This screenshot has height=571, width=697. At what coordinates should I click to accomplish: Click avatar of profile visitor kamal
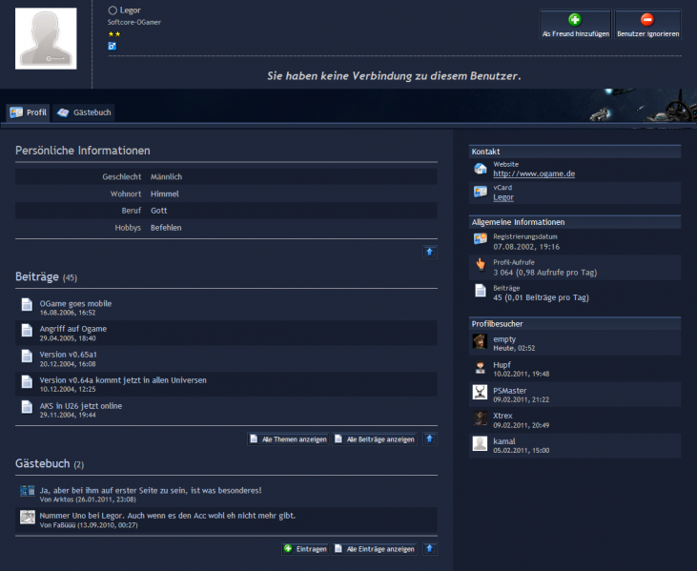click(480, 443)
